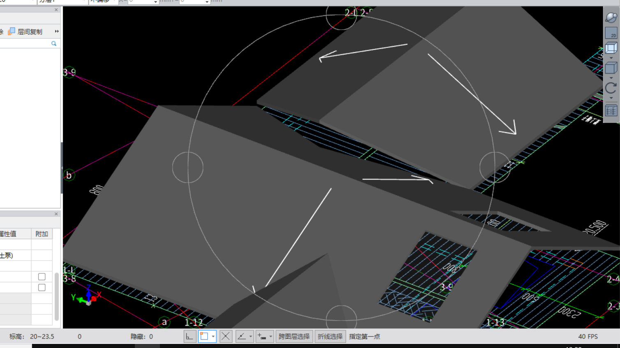Viewport: 620px width, 348px height.
Task: Click the right handle circle of orbit ring
Action: click(495, 167)
